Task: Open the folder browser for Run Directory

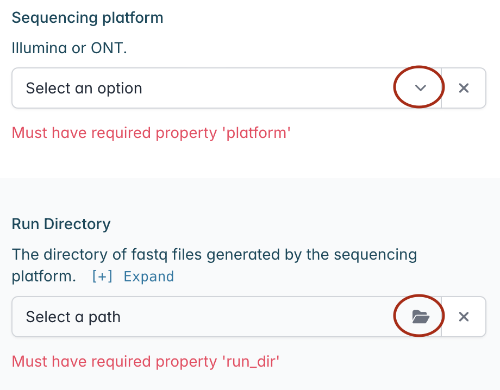Action: click(421, 317)
